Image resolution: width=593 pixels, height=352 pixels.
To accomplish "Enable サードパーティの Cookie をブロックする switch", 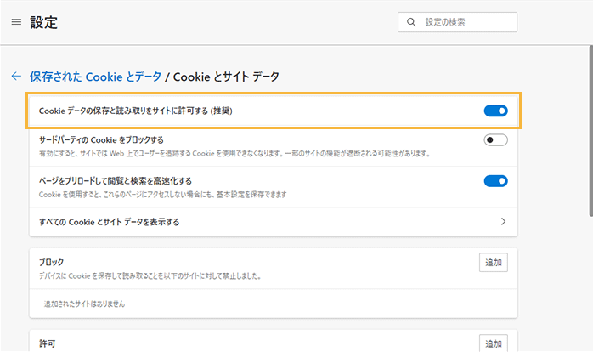I will point(495,140).
